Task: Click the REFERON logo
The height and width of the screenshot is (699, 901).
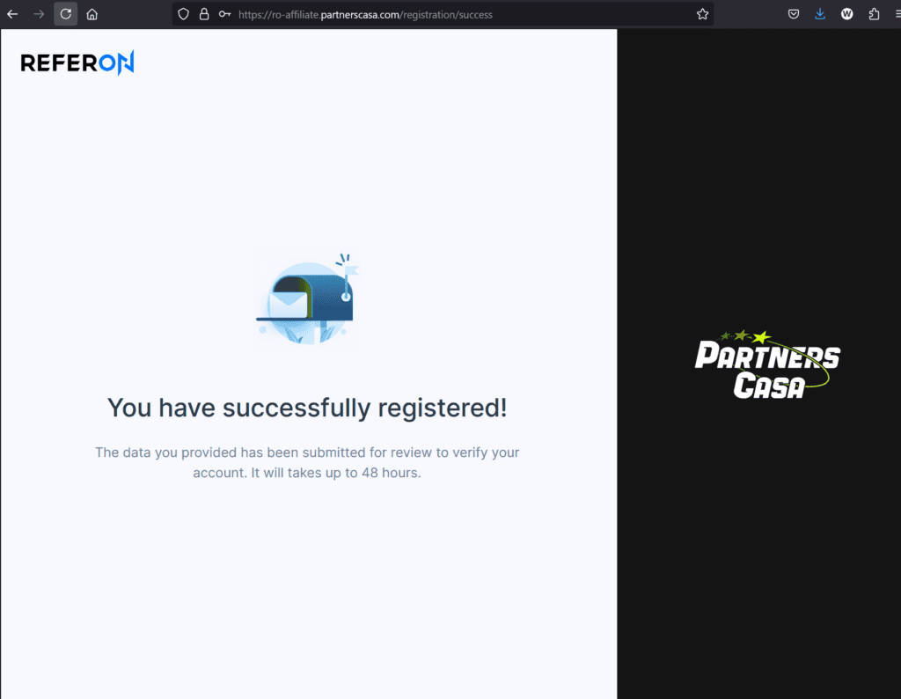Action: click(77, 62)
